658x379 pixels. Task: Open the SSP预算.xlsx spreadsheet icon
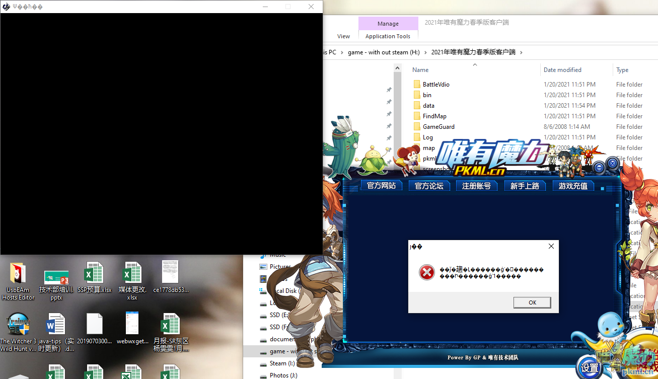[x=94, y=274]
